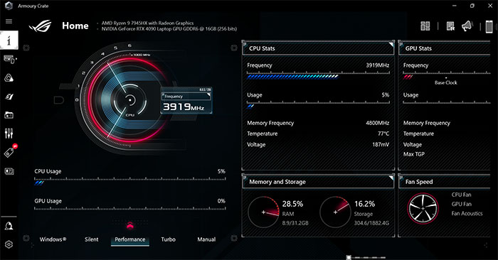The height and width of the screenshot is (260, 498).
Task: Open Settings gear icon in sidebar
Action: point(9,244)
